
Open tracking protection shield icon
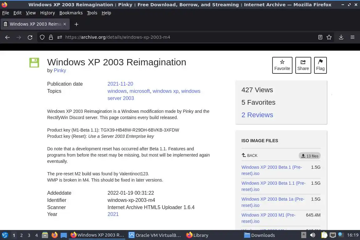[x=42, y=37]
